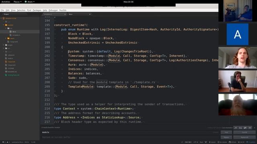Switch to the lib.rs editor tab
The height and width of the screenshot is (144, 257).
[x=79, y=14]
